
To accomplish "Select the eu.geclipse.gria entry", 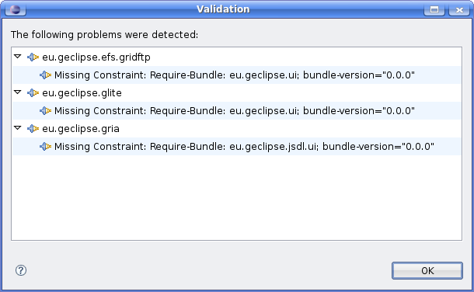I will [x=80, y=129].
